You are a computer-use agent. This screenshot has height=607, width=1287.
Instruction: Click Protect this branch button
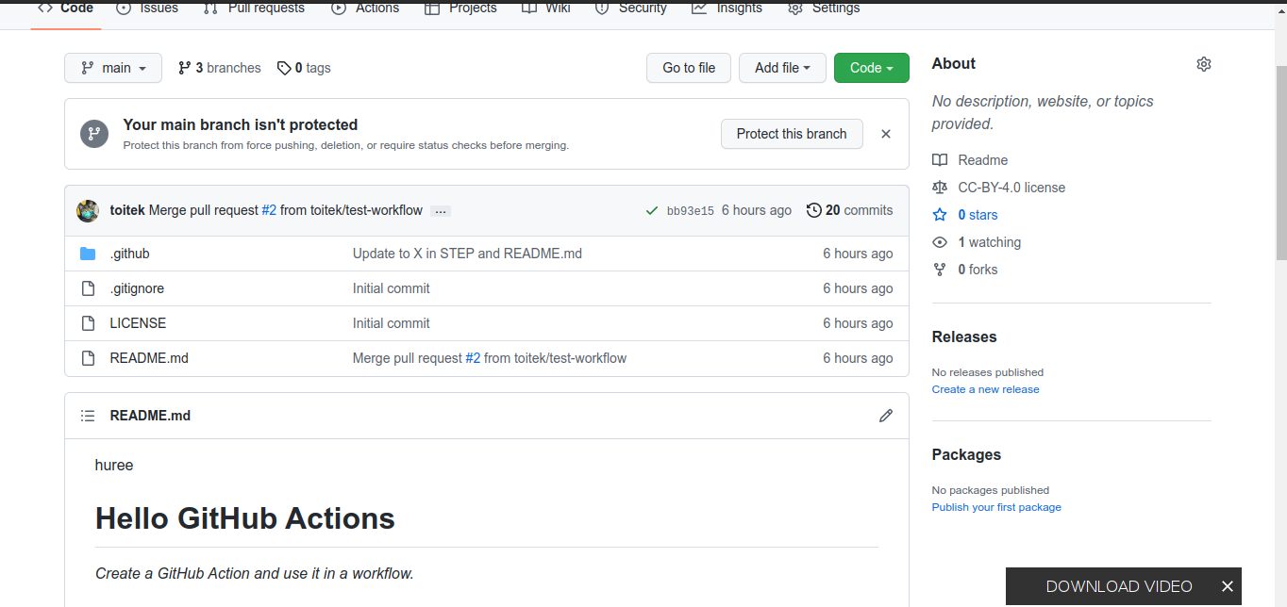(792, 134)
